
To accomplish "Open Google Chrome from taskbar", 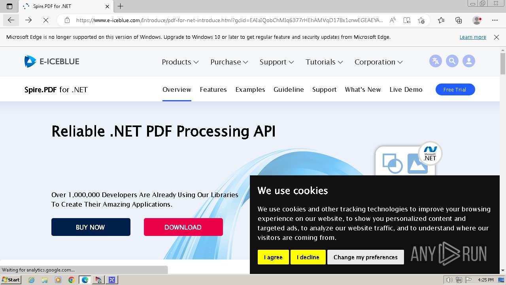I will click(71, 280).
